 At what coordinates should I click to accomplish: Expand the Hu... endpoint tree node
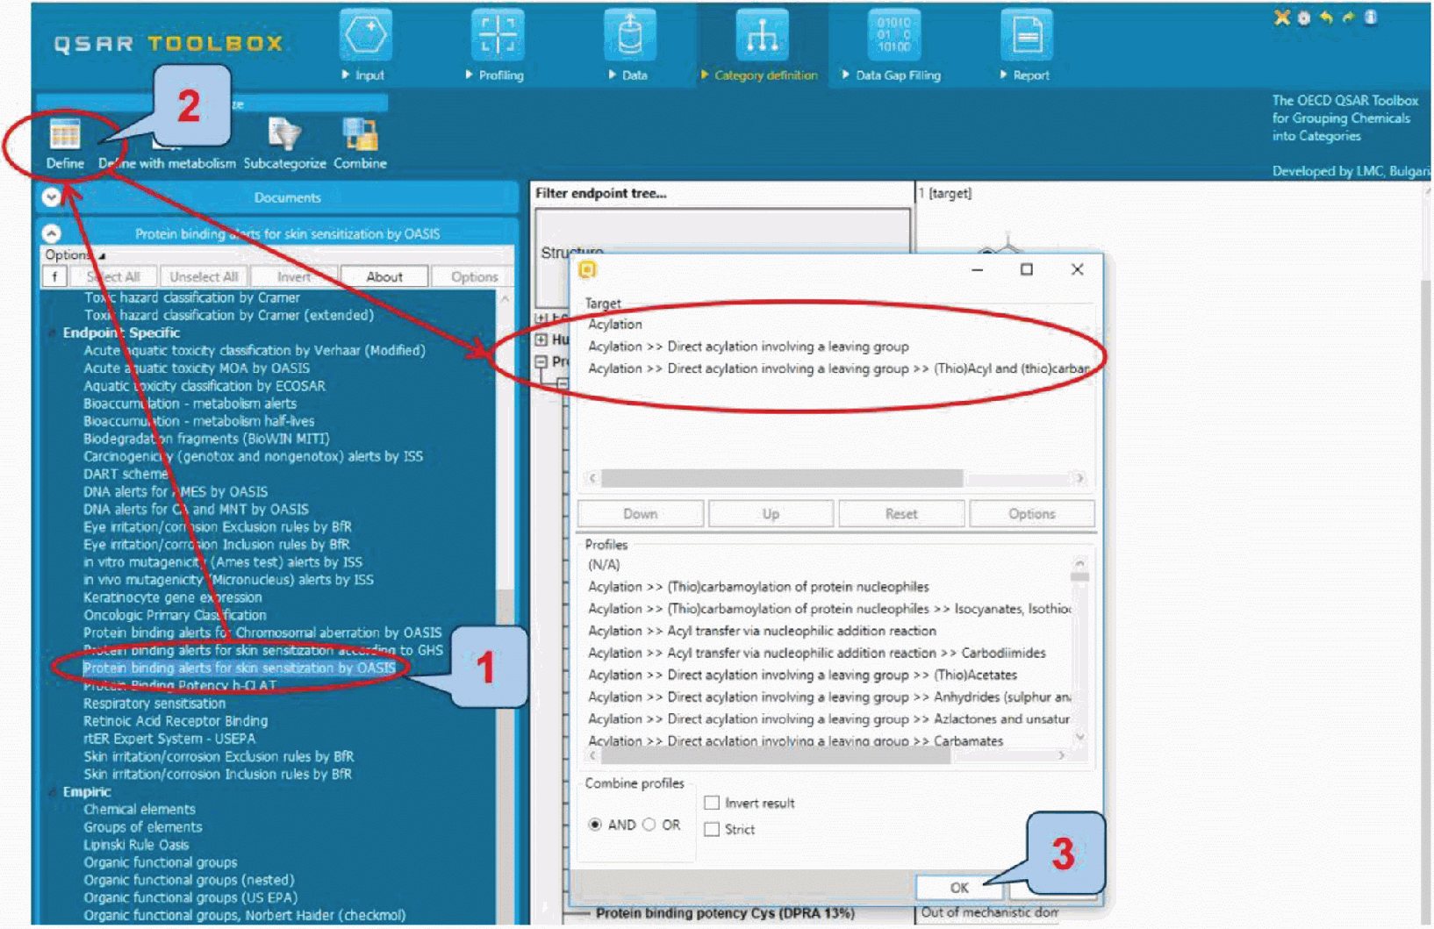click(541, 339)
